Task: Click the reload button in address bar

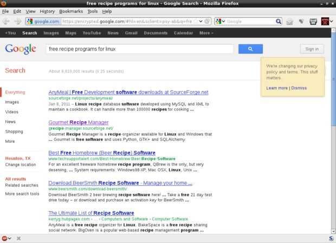Action: pyautogui.click(x=207, y=22)
